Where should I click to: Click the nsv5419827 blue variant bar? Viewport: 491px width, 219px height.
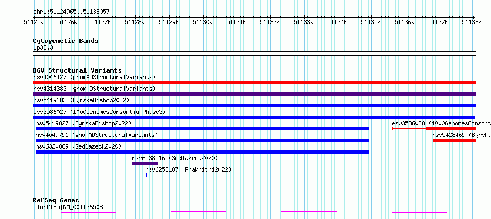click(x=202, y=129)
